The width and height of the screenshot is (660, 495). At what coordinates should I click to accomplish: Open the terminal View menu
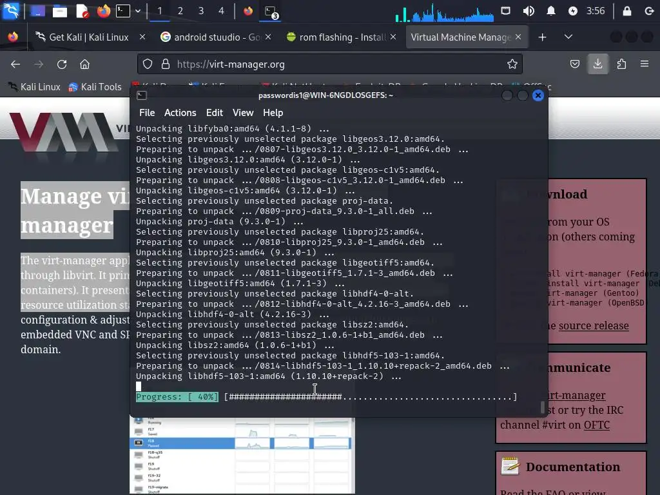click(243, 113)
